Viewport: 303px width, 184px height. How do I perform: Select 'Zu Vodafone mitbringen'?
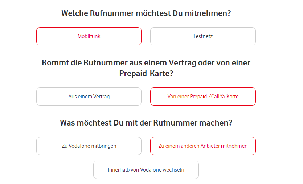coord(89,146)
